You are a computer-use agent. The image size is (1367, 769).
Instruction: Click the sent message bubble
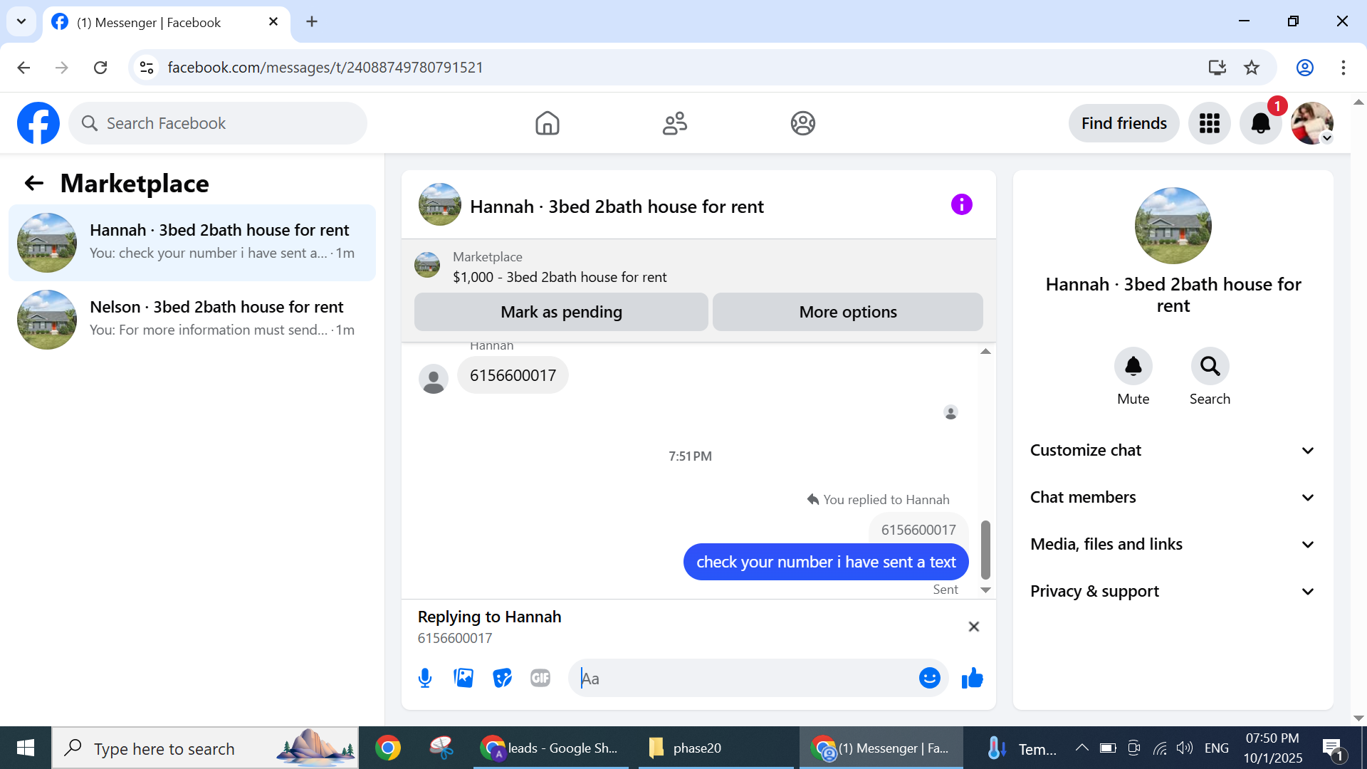point(826,562)
